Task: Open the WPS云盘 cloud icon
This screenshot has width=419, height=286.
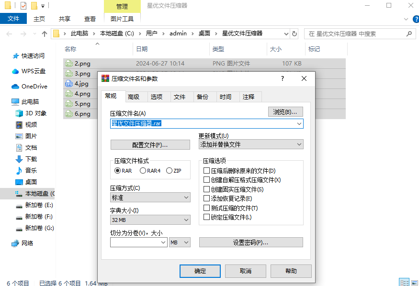Action: (x=15, y=71)
